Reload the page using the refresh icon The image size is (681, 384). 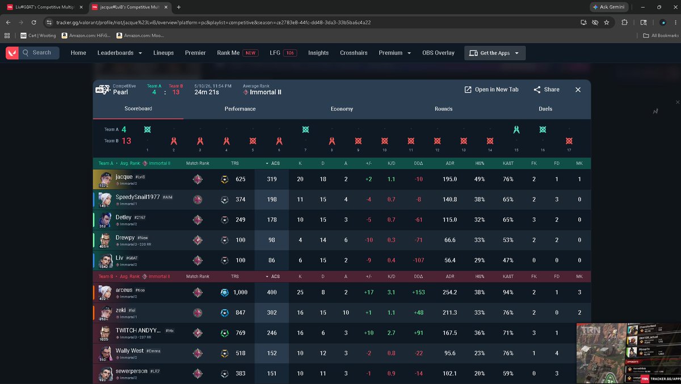pos(35,22)
